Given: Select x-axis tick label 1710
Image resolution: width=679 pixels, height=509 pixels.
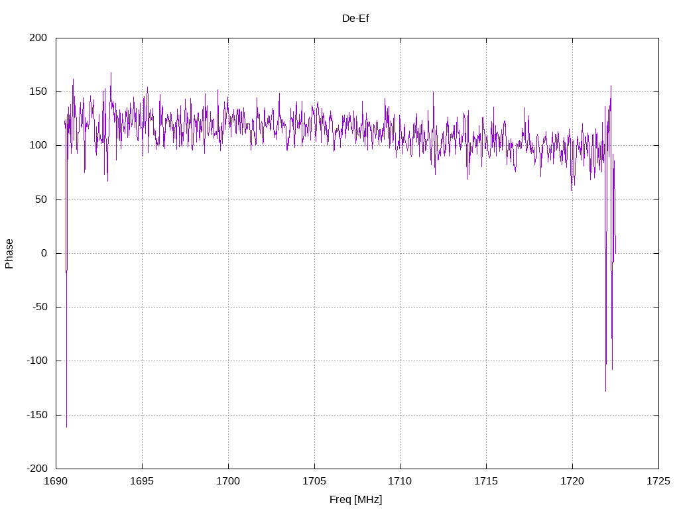Looking at the screenshot, I should pyautogui.click(x=400, y=481).
